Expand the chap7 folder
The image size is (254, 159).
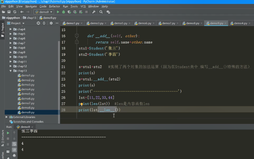click(x=11, y=43)
